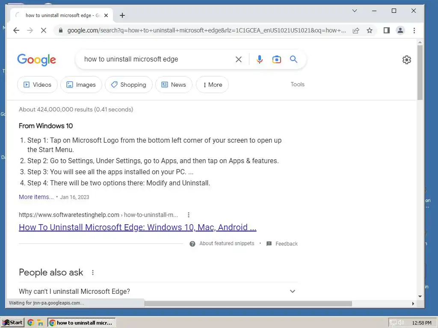Click the scroll down arrow
This screenshot has height=328, width=438.
point(420,296)
